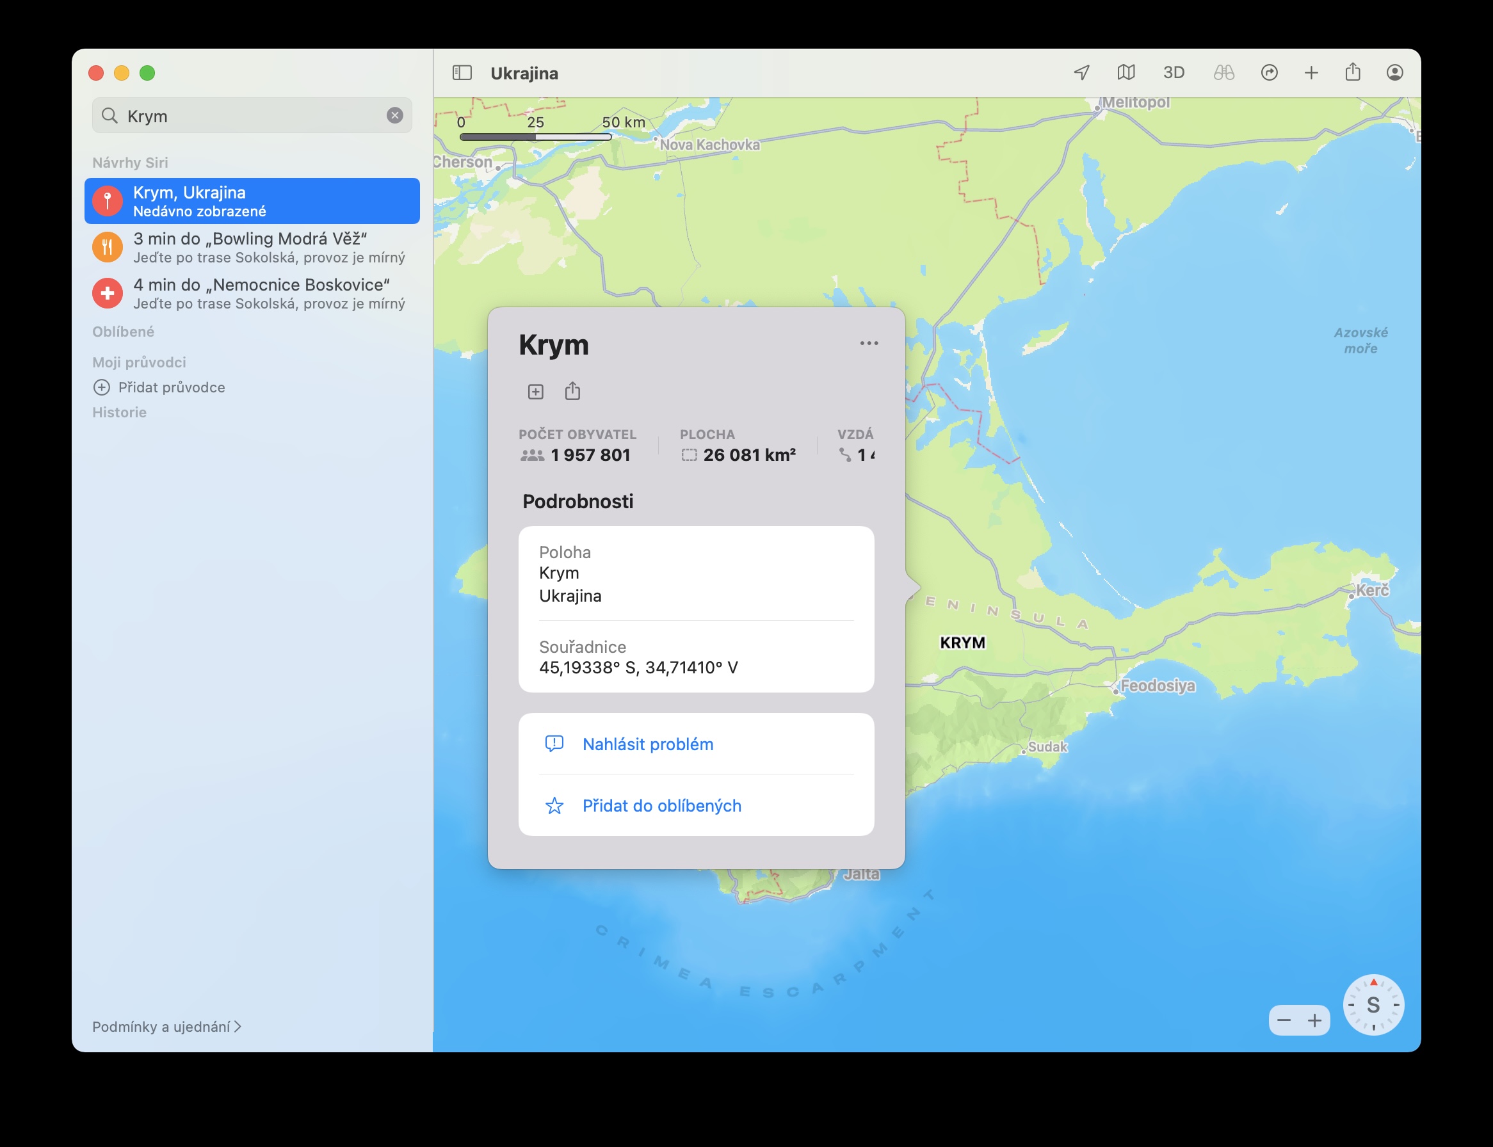Image resolution: width=1493 pixels, height=1147 pixels.
Task: Open directions with the route icon
Action: point(1268,72)
